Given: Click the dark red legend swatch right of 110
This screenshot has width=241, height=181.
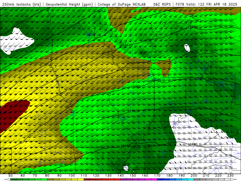Looking at the screenshot, I should [x=87, y=179].
